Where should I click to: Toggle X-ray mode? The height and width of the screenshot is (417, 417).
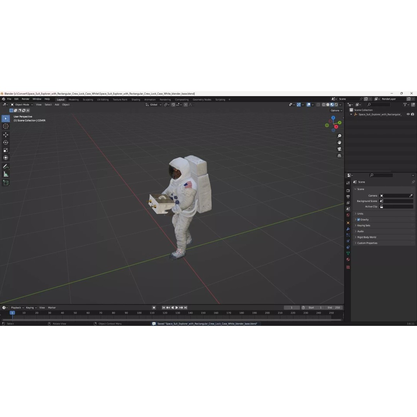[318, 105]
